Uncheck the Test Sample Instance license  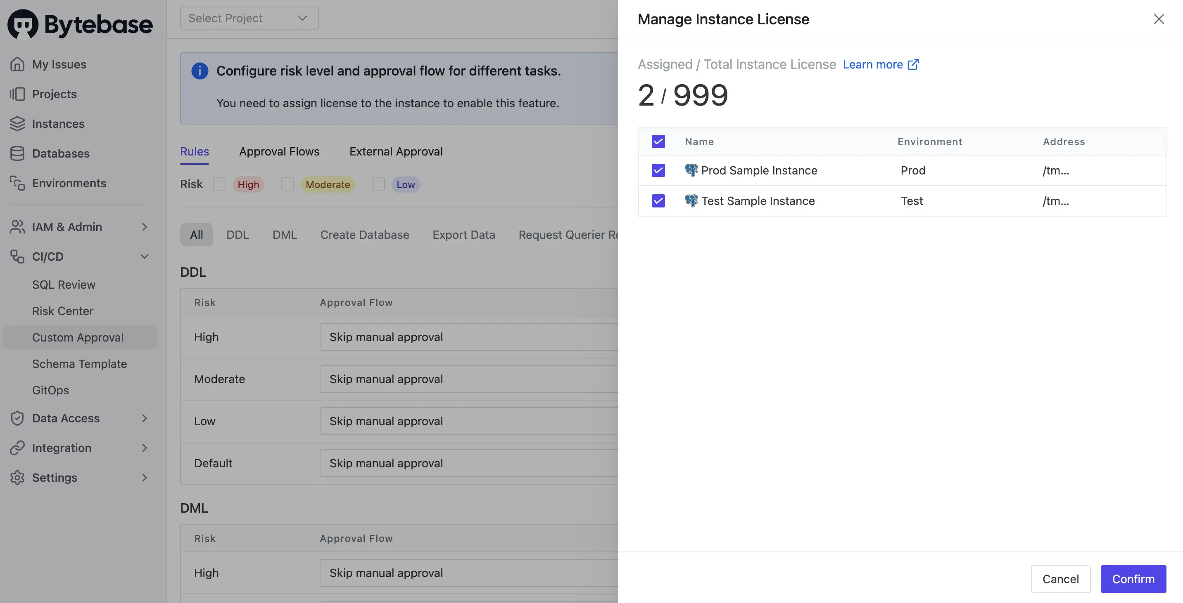coord(658,201)
